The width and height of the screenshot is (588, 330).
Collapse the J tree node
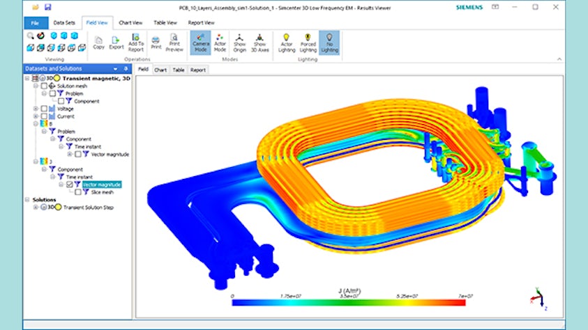[36, 162]
